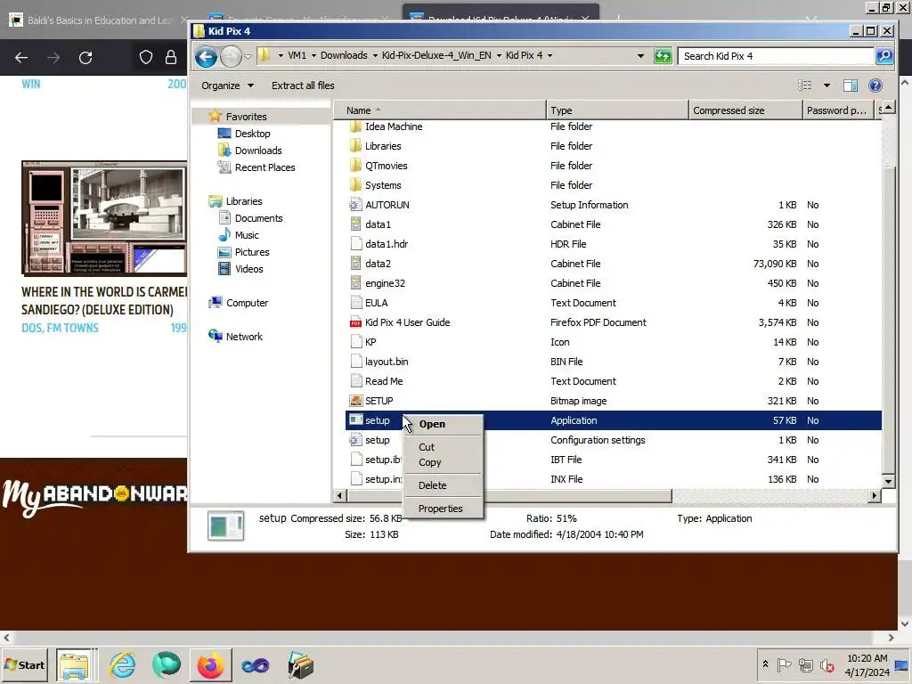Open Internet Explorer from the taskbar
Image resolution: width=912 pixels, height=684 pixels.
tap(122, 664)
